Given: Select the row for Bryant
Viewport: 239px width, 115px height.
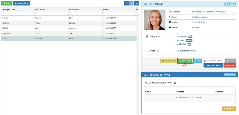Looking at the screenshot, I should coord(68,18).
